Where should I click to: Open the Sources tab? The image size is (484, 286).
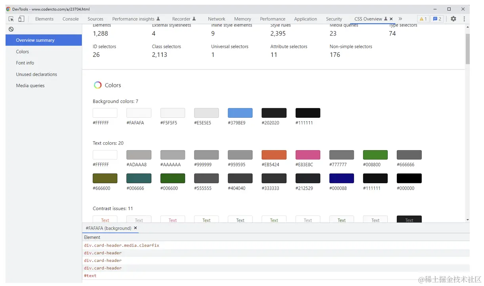click(95, 19)
